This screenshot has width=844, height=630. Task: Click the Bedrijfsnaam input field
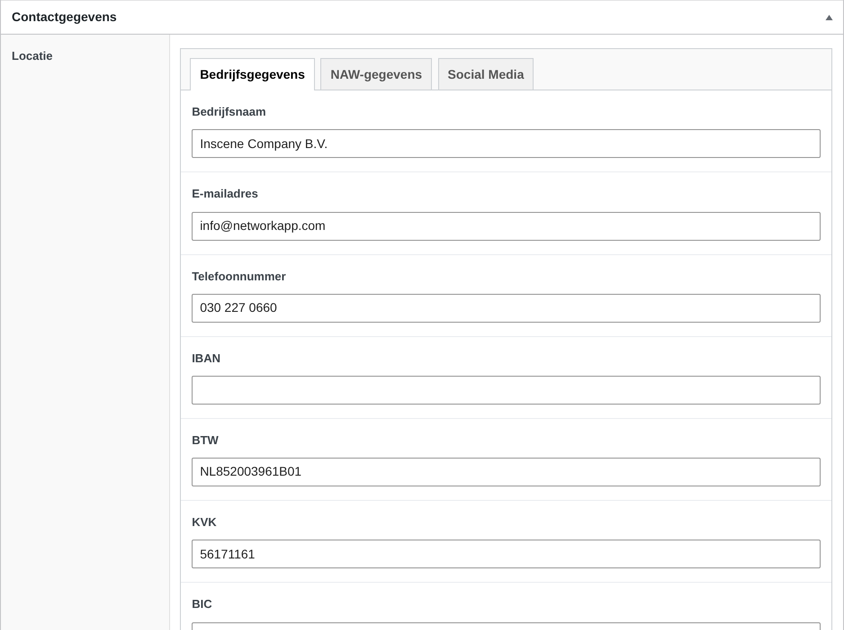coord(506,144)
